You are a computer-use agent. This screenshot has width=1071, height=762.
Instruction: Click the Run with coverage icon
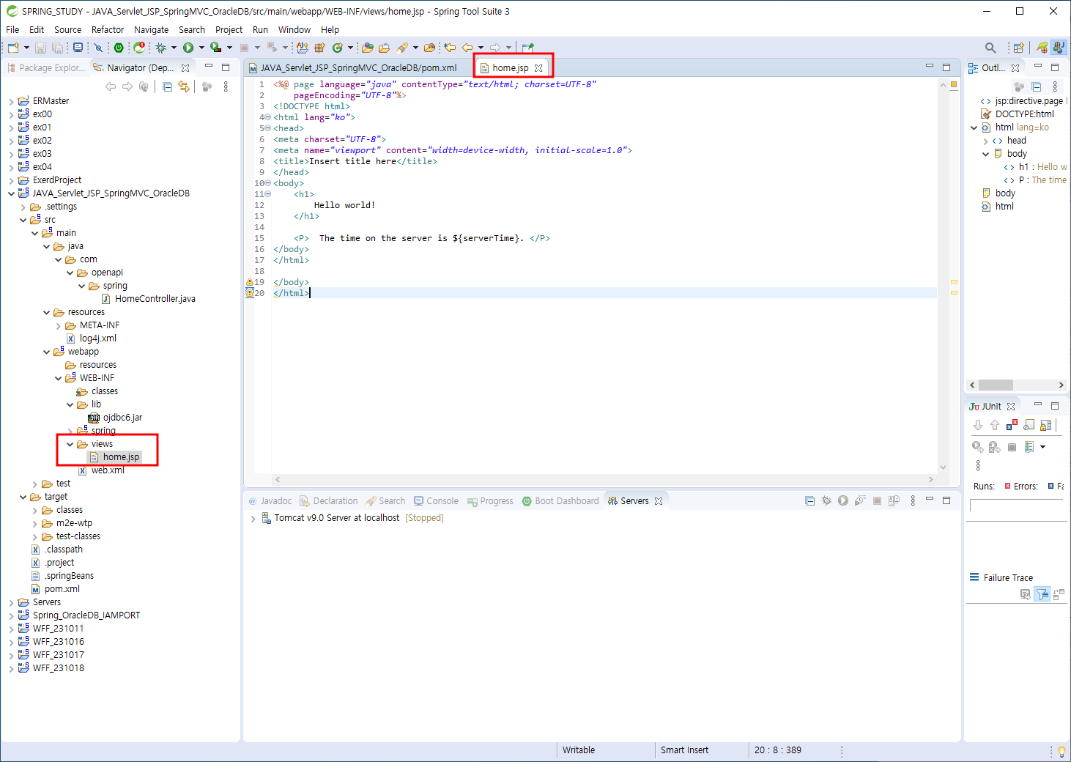pyautogui.click(x=215, y=48)
